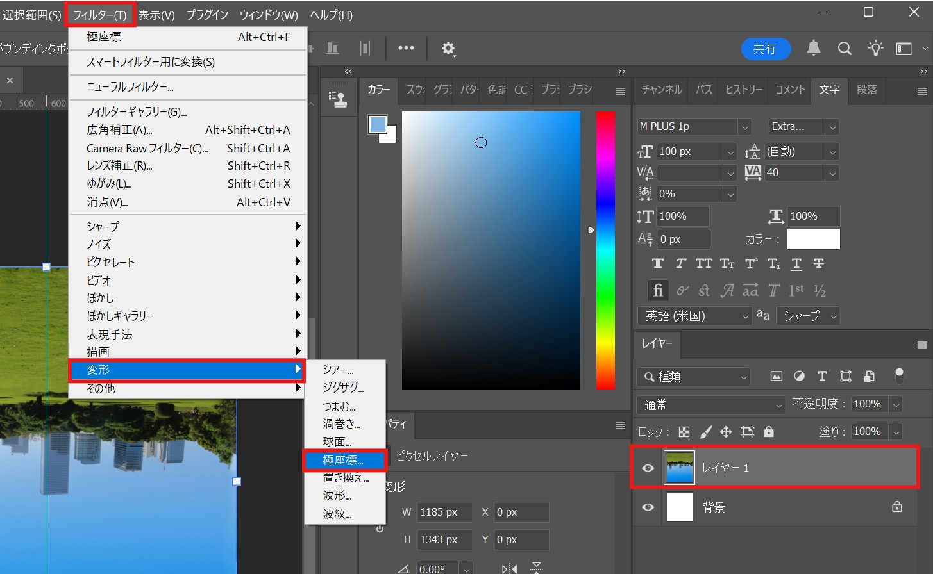Click the notification bell icon

[x=813, y=48]
